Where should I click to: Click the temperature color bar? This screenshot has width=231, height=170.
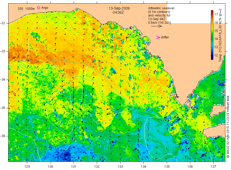(x=212, y=35)
